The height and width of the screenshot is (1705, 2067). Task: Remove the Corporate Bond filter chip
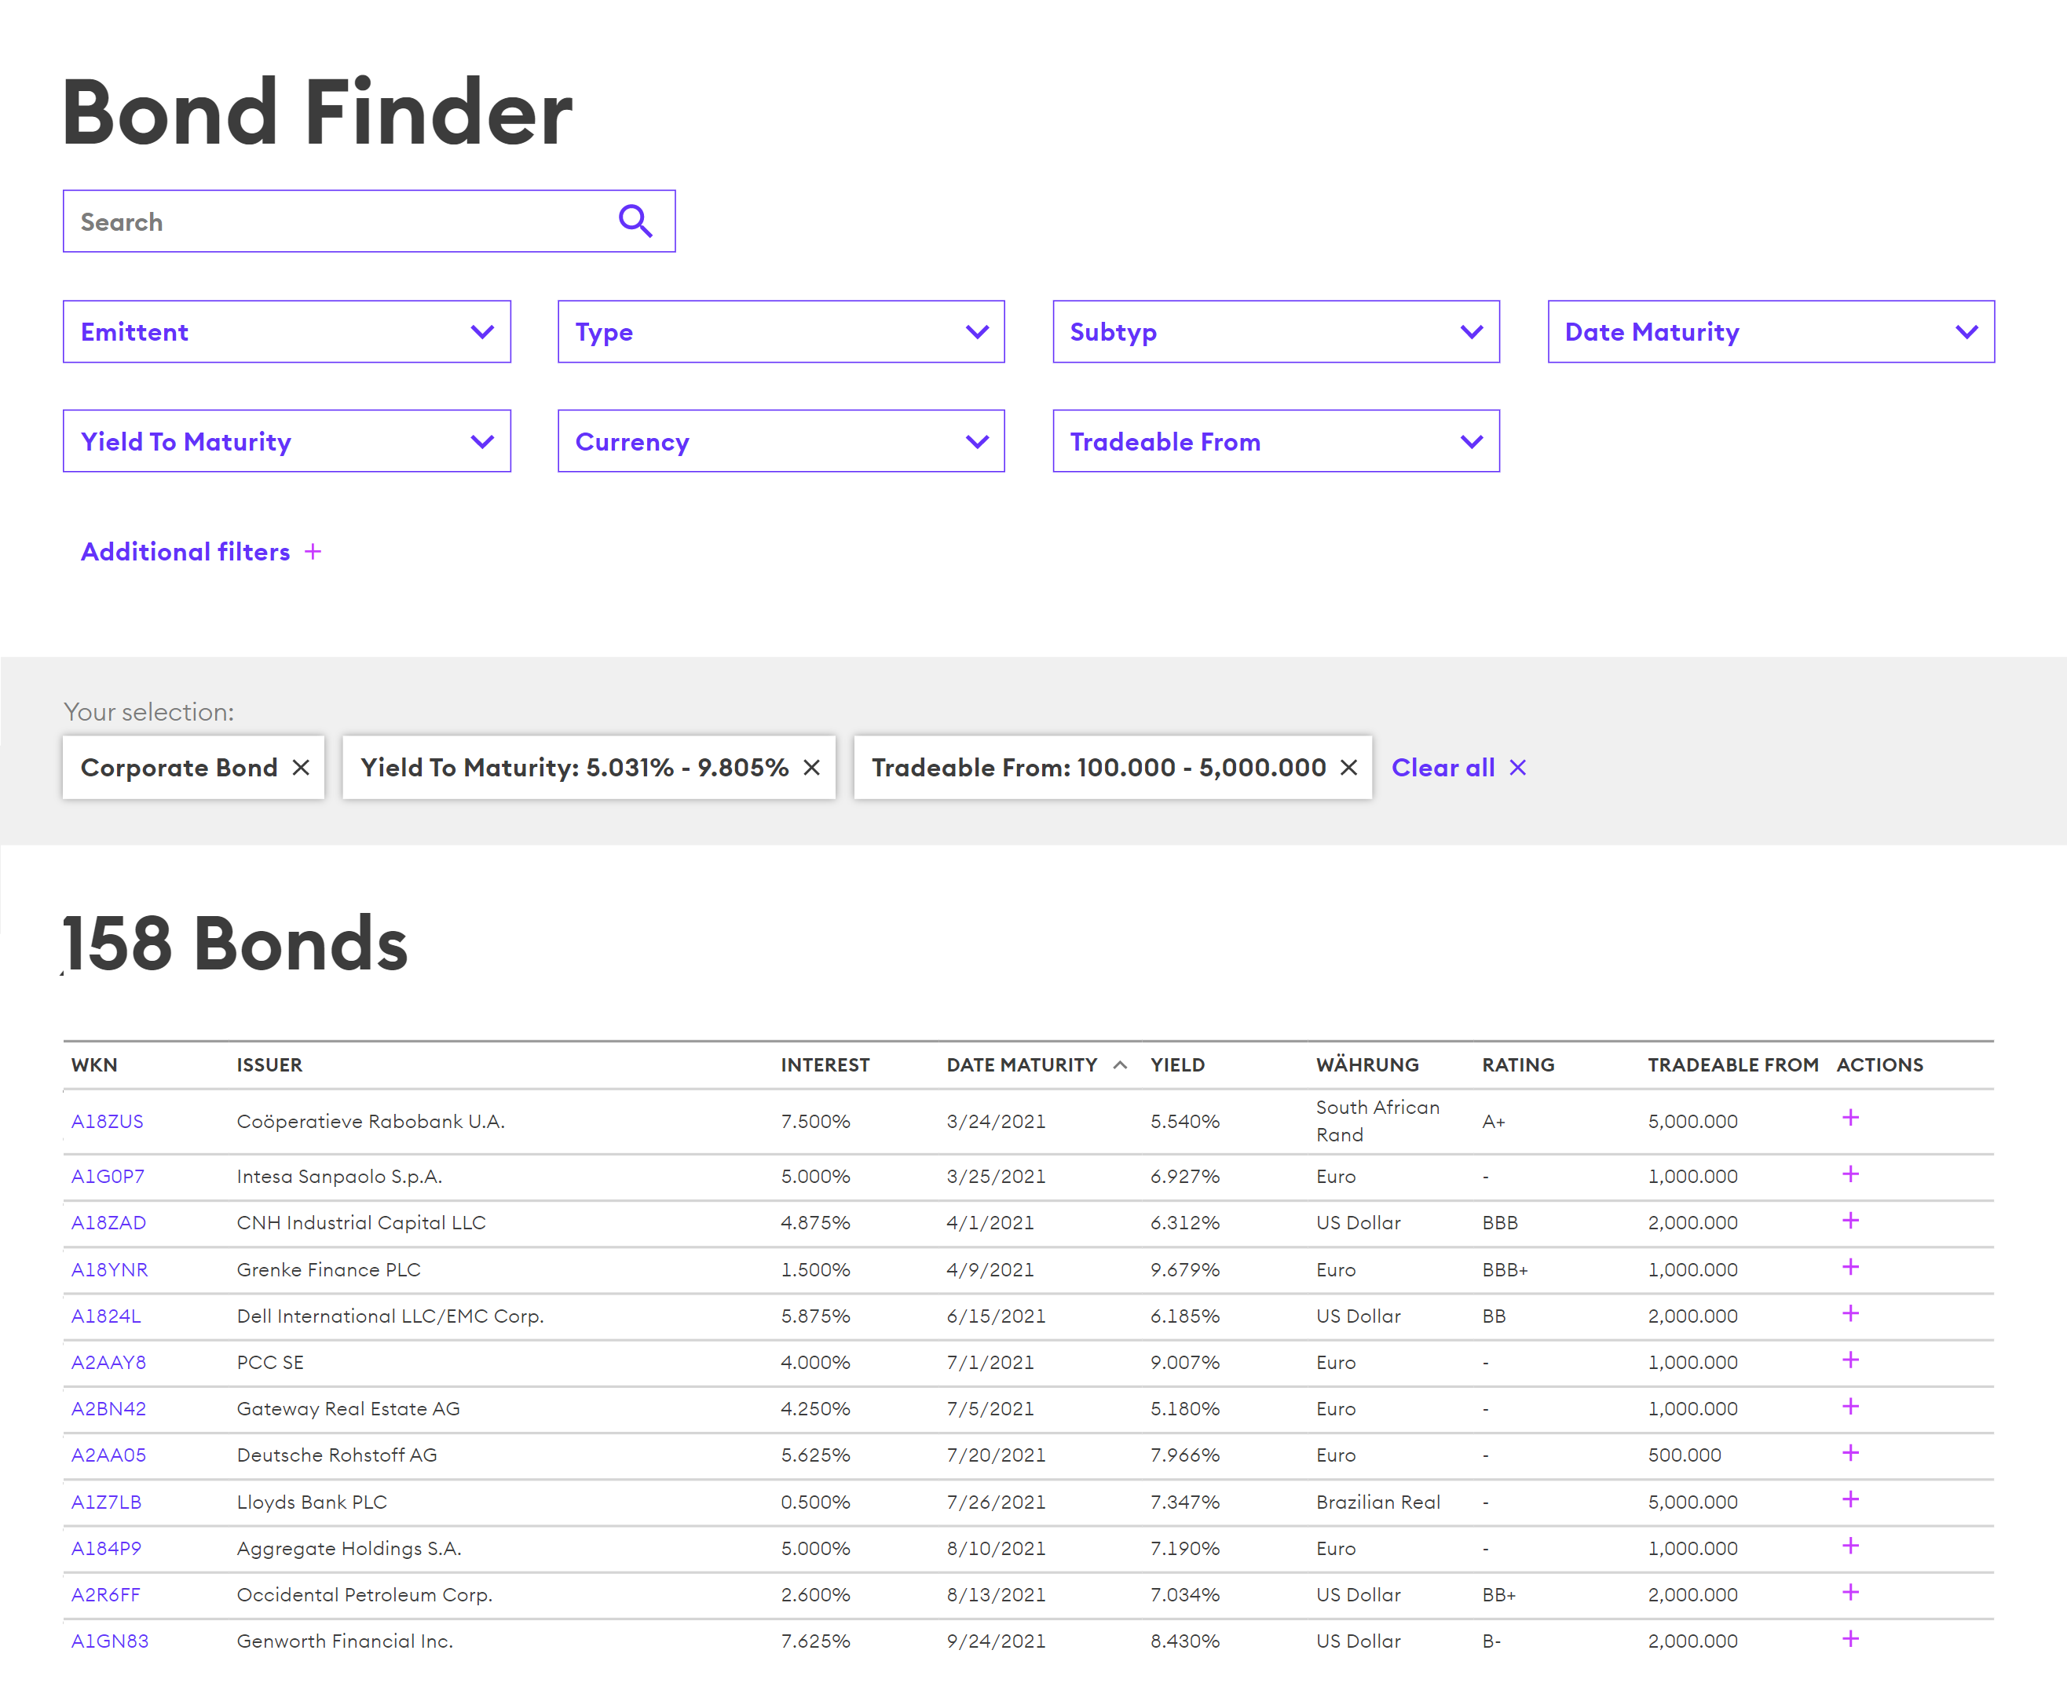pyautogui.click(x=302, y=767)
